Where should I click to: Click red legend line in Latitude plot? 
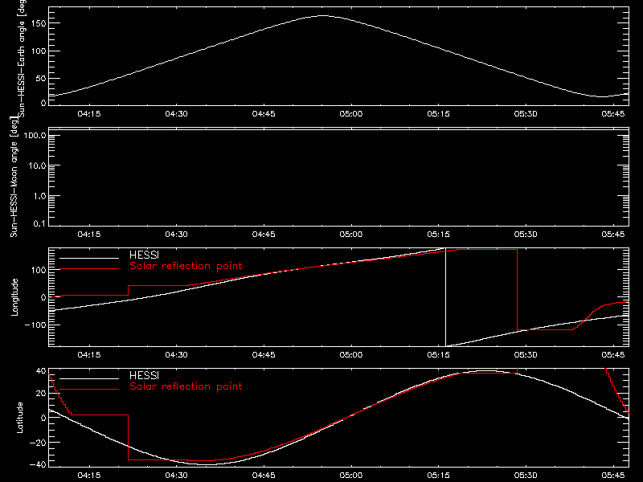89,390
